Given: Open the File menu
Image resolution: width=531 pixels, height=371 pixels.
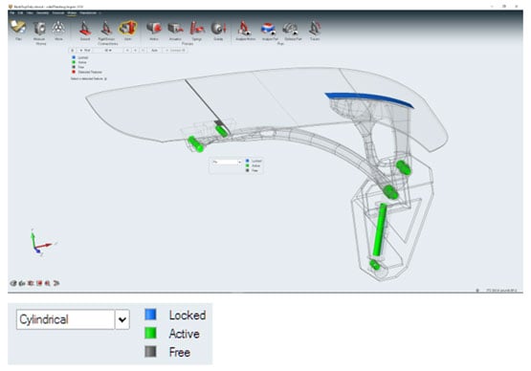Looking at the screenshot, I should (11, 12).
